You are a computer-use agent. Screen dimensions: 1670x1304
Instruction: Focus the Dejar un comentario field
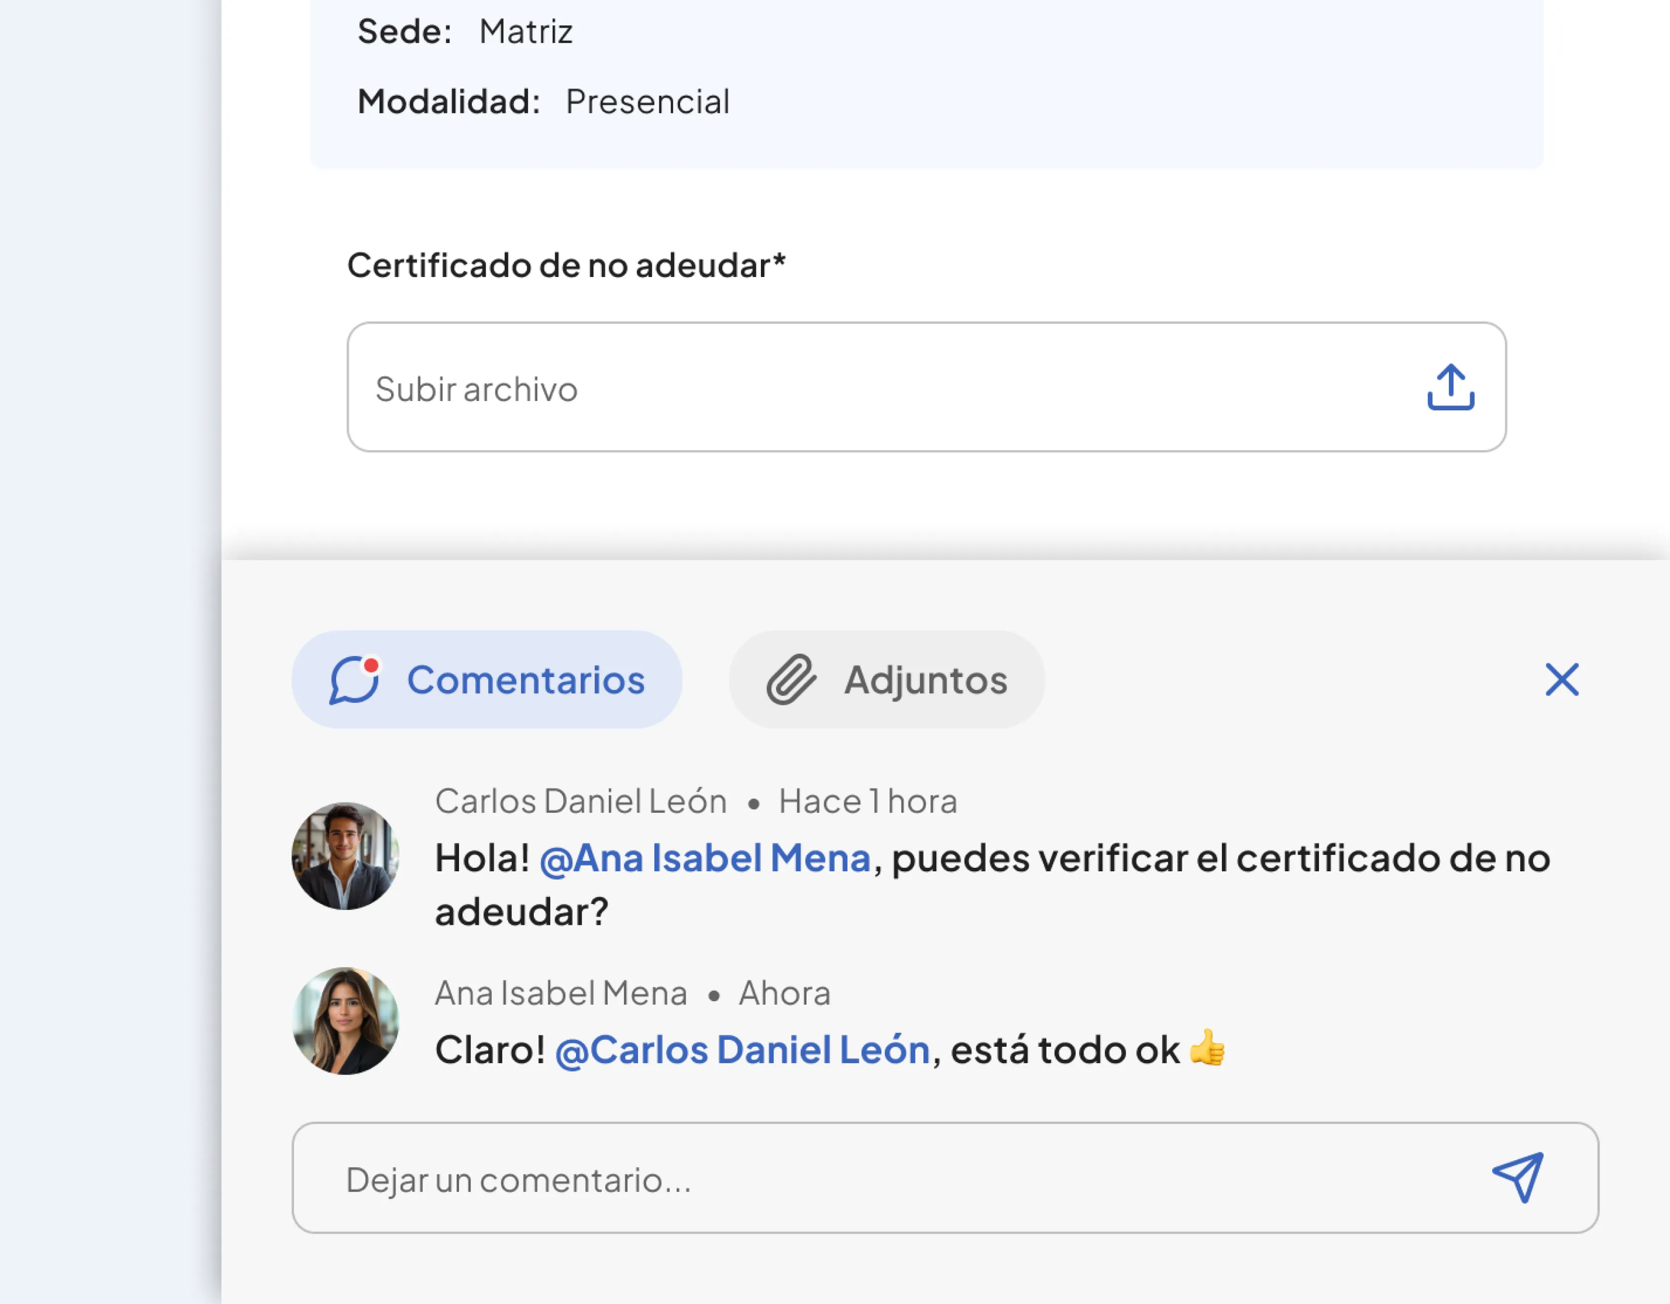(879, 1179)
